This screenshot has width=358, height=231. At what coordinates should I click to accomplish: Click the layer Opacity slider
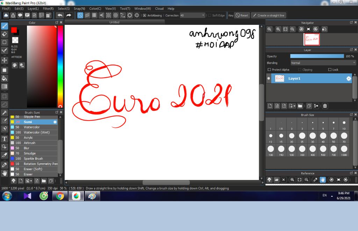click(317, 56)
